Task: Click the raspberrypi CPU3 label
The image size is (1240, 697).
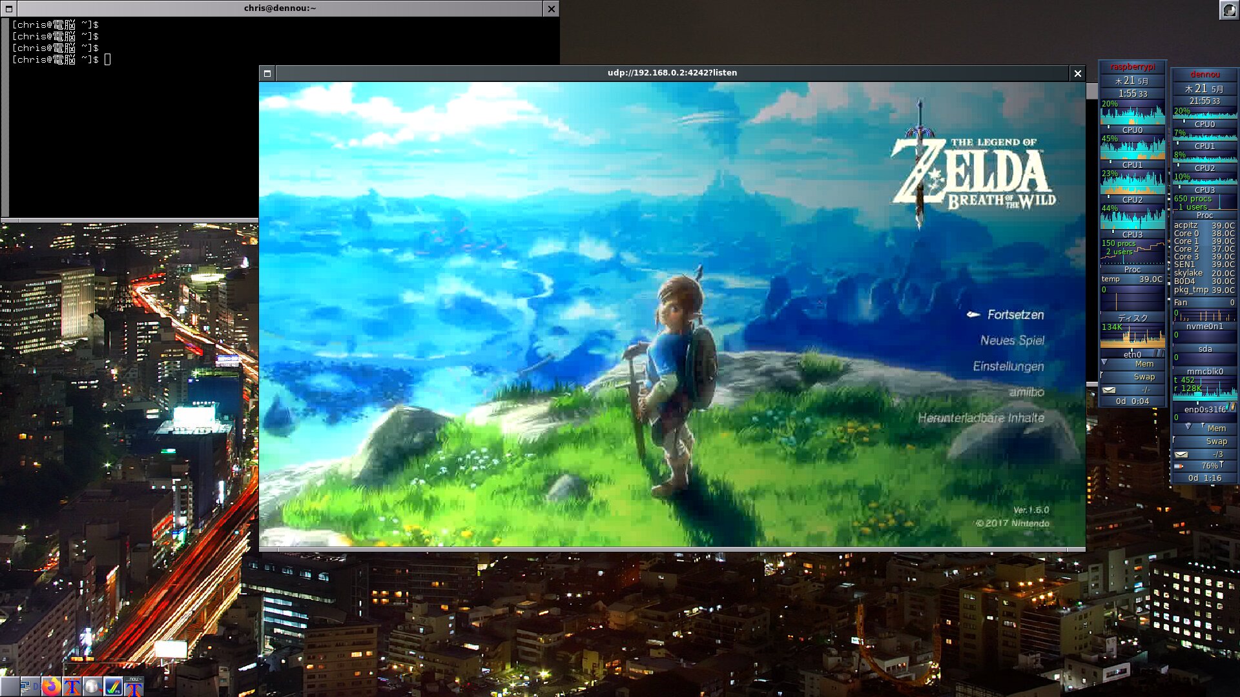Action: click(x=1133, y=234)
